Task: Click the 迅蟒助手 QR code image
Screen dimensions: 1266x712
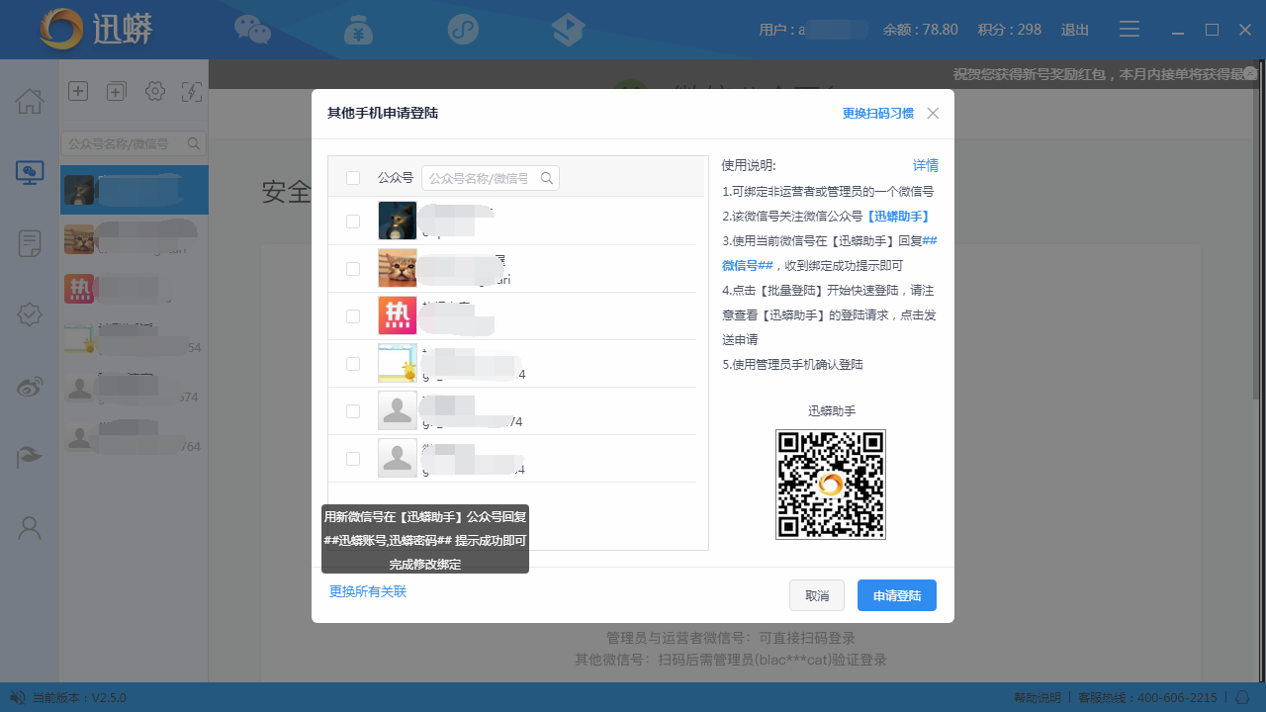Action: coord(831,485)
